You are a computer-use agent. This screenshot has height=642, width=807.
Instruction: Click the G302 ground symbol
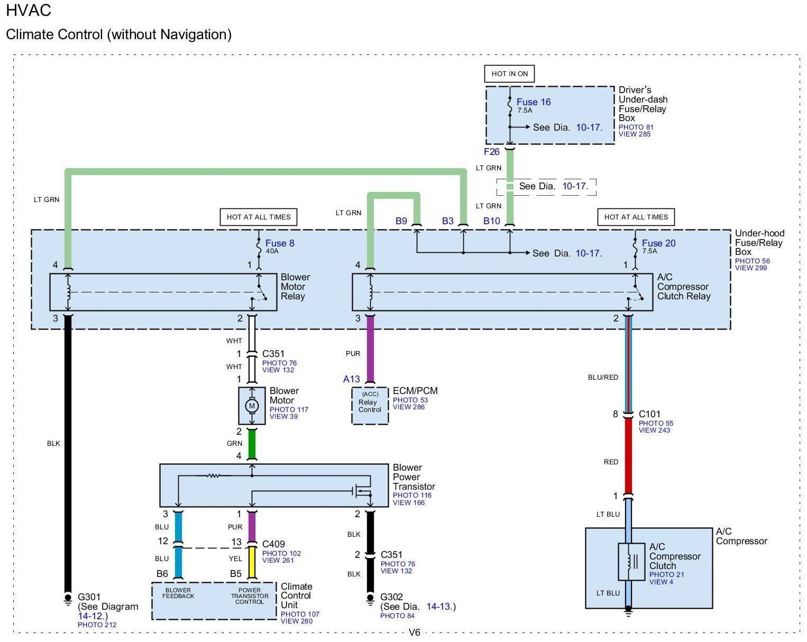click(x=370, y=598)
